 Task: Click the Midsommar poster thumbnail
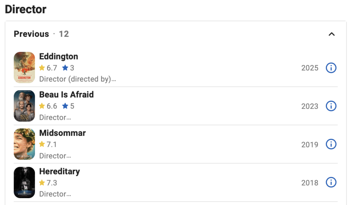click(x=25, y=144)
